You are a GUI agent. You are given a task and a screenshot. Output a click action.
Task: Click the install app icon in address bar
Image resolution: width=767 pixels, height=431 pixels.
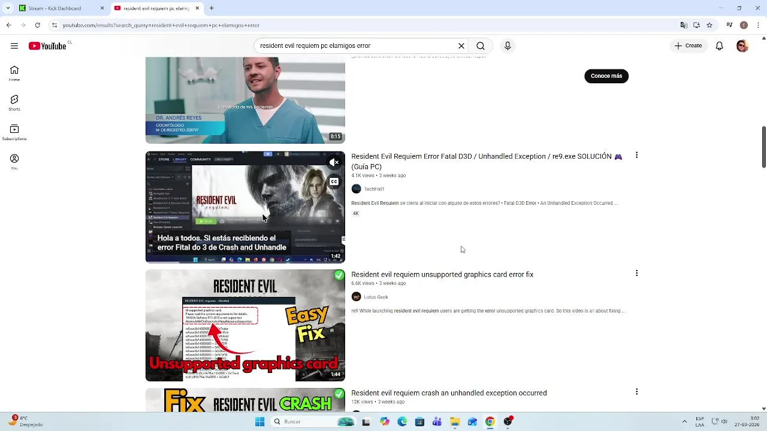click(x=696, y=25)
